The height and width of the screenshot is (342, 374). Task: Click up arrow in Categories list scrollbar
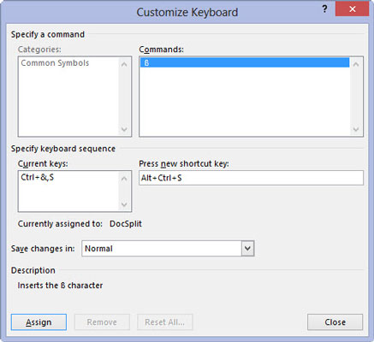(x=124, y=64)
